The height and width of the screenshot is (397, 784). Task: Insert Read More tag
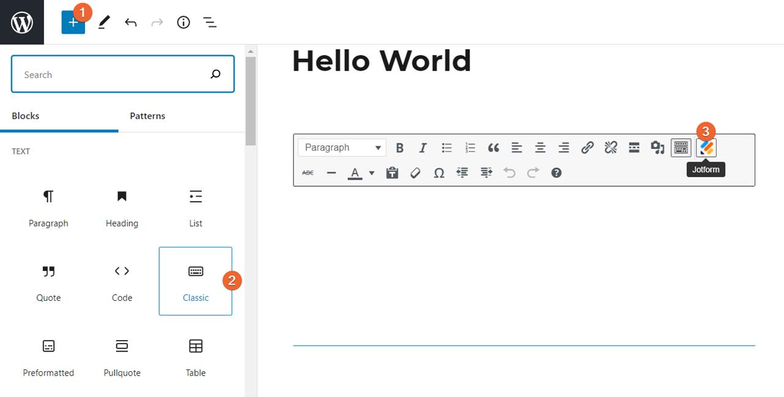635,148
